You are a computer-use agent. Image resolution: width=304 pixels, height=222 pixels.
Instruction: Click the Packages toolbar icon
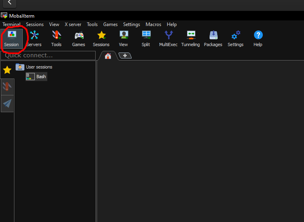point(213,38)
